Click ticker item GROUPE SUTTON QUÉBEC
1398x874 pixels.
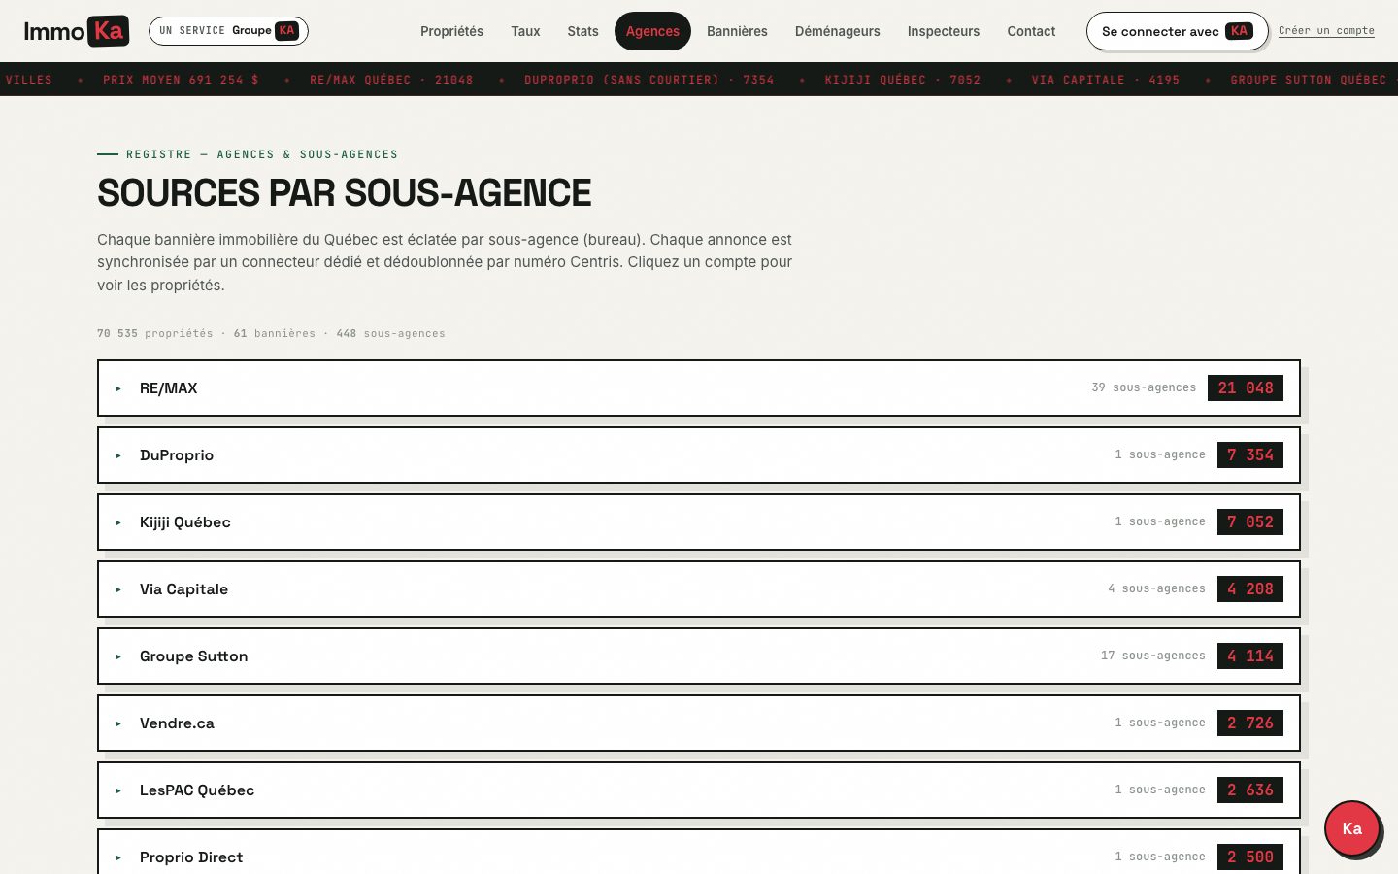pos(1309,80)
